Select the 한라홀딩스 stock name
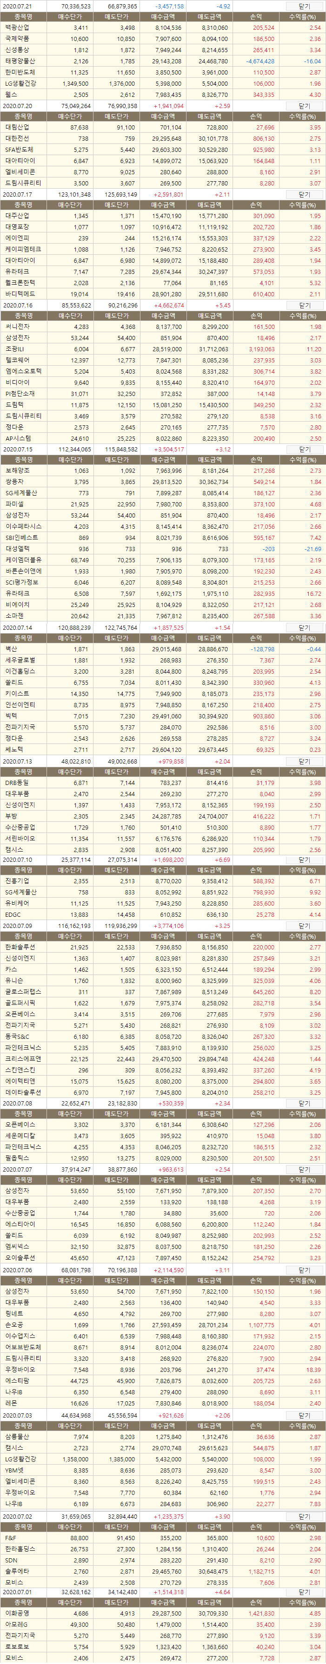 20,1549
